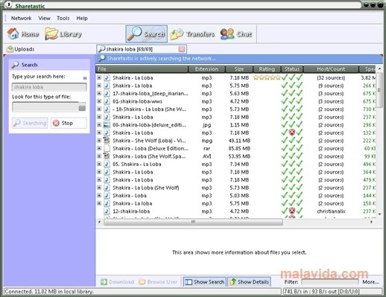Toggle the Show Search button
This screenshot has height=297, width=386.
tap(205, 282)
